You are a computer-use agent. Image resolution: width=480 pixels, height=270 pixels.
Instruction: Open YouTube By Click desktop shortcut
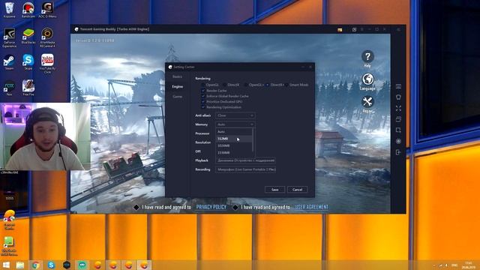tap(47, 64)
